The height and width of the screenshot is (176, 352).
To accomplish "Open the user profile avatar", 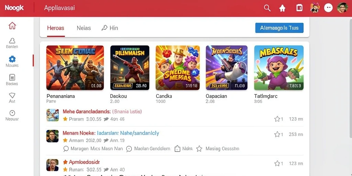I will tap(342, 8).
